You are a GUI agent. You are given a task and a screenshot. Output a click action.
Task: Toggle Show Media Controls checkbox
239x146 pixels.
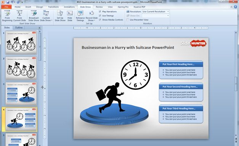pos(100,20)
